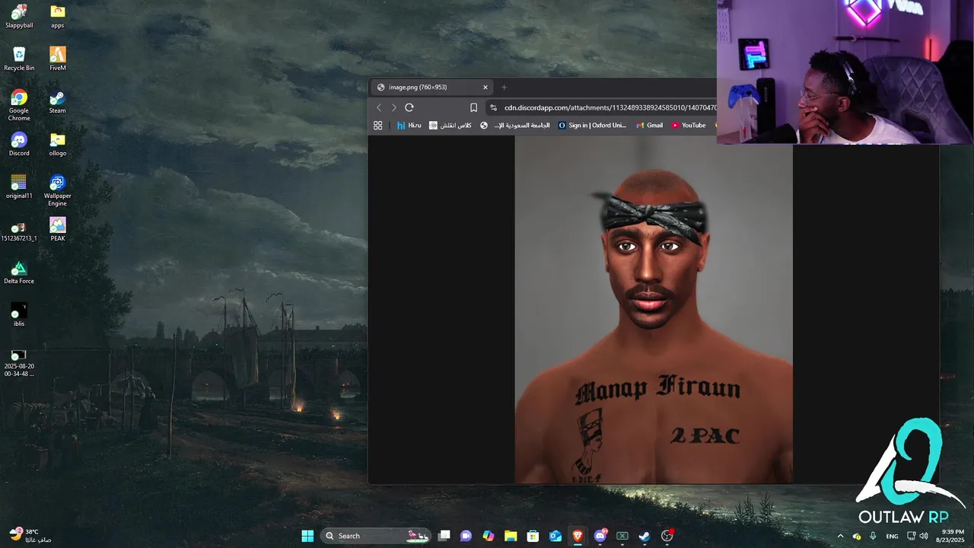Screen dimensions: 974x548
Task: Open the apps folder on desktop
Action: click(x=57, y=16)
